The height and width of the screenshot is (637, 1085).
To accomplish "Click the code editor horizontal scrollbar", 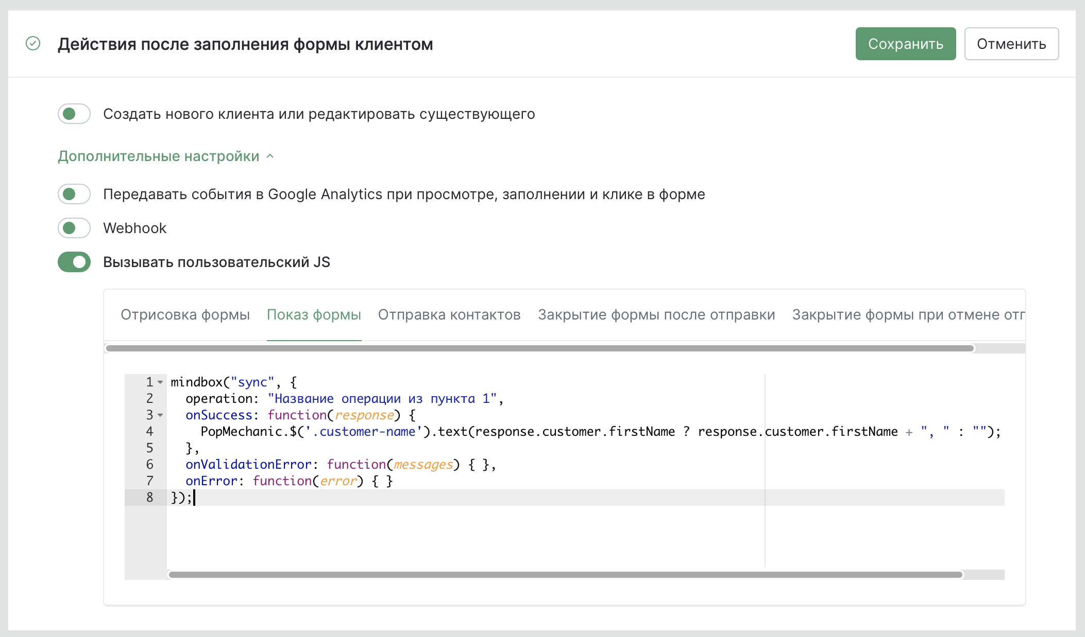I will pyautogui.click(x=566, y=574).
